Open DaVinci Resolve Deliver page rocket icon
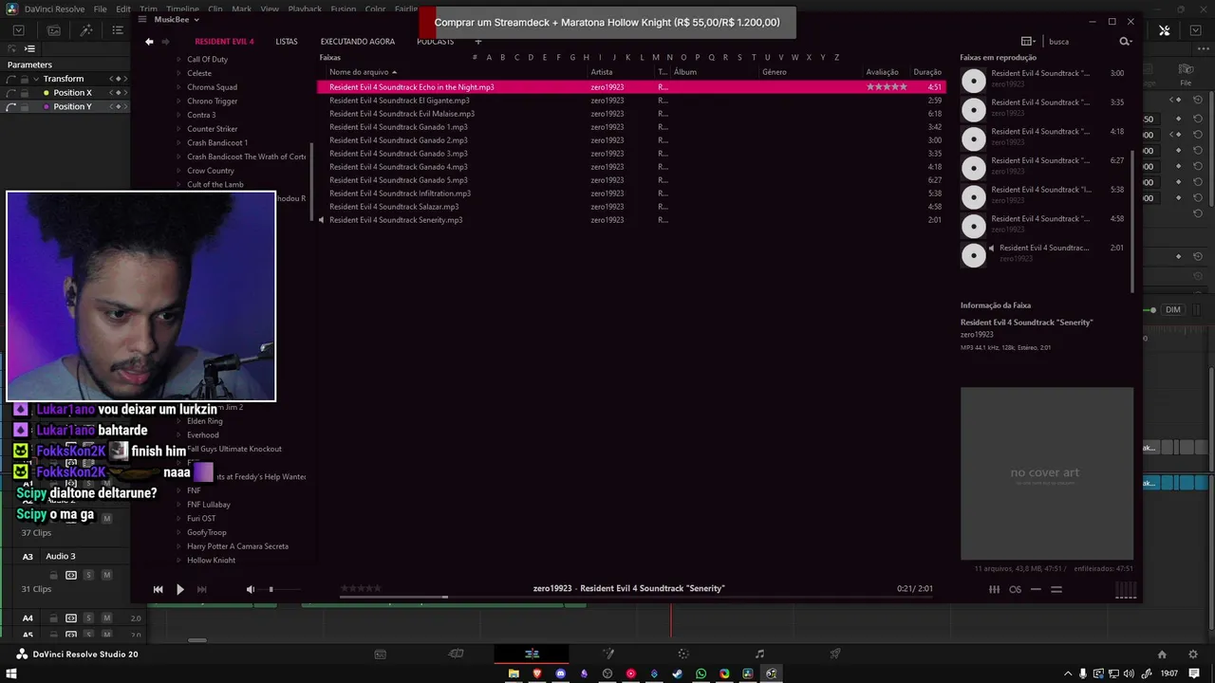 835,654
